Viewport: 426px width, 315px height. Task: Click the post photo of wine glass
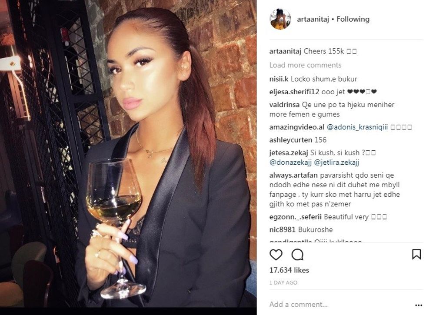tap(128, 154)
